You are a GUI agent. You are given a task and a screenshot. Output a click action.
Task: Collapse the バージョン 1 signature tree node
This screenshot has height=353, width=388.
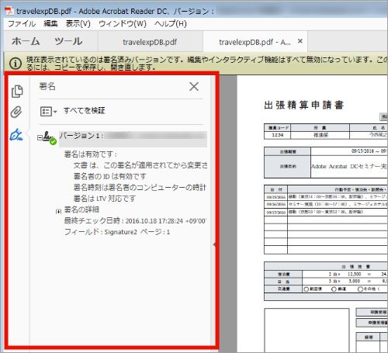[40, 138]
